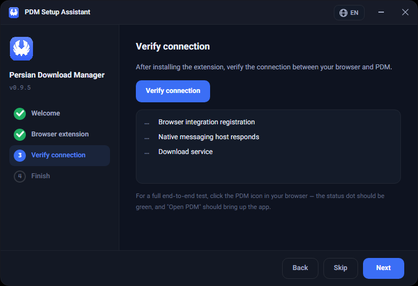Click the Persian Download Manager title text
Viewport: 418px width, 286px height.
pyautogui.click(x=57, y=75)
